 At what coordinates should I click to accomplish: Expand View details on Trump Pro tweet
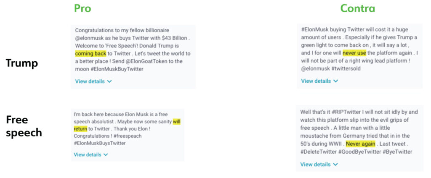(x=93, y=81)
